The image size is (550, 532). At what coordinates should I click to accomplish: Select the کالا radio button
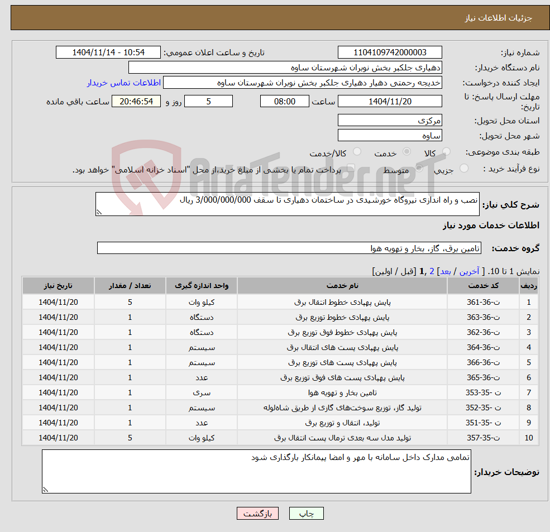point(446,151)
